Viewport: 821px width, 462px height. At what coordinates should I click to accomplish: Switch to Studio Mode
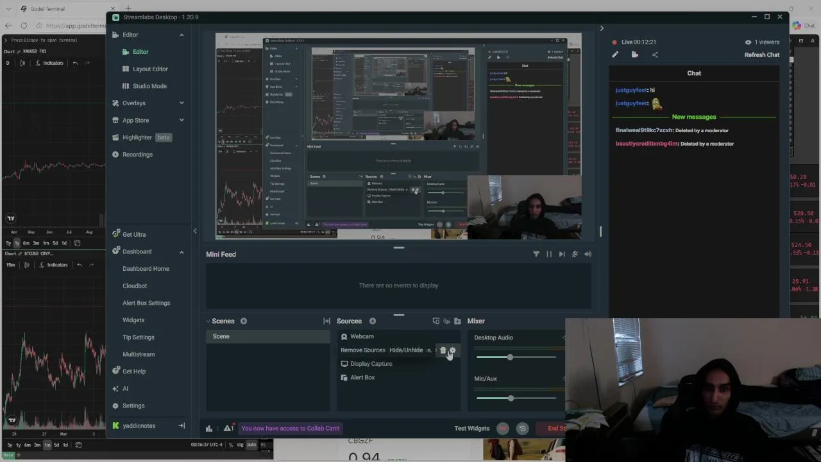click(149, 86)
